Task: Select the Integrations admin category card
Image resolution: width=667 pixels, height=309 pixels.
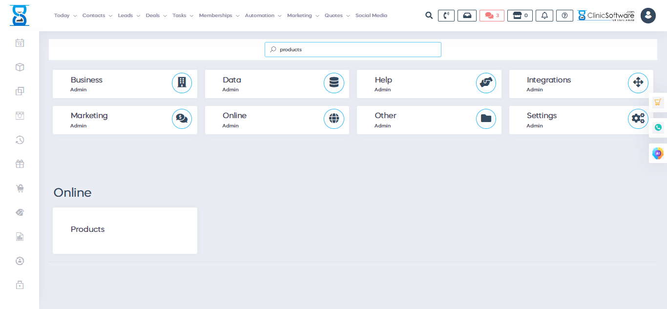Action: [x=581, y=84]
